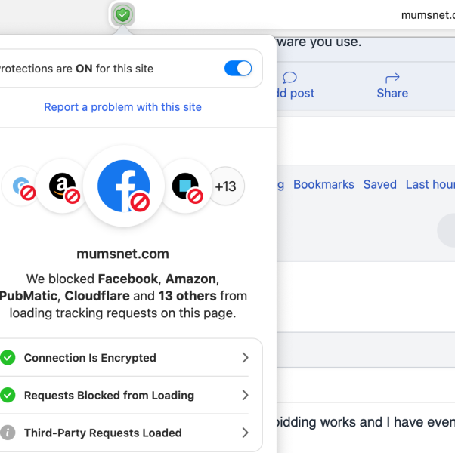
Task: Click the green checkmark beside Requests Blocked
Action: [8, 395]
